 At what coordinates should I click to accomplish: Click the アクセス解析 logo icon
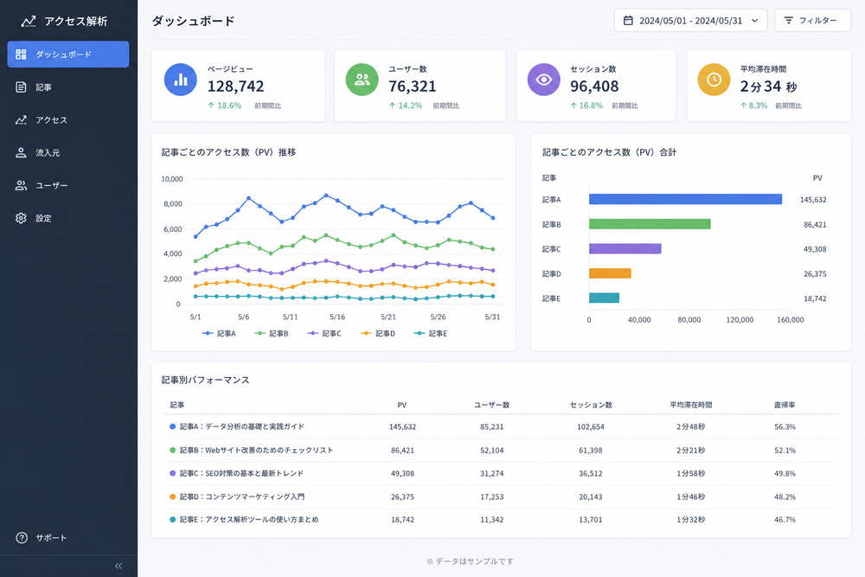coord(29,21)
